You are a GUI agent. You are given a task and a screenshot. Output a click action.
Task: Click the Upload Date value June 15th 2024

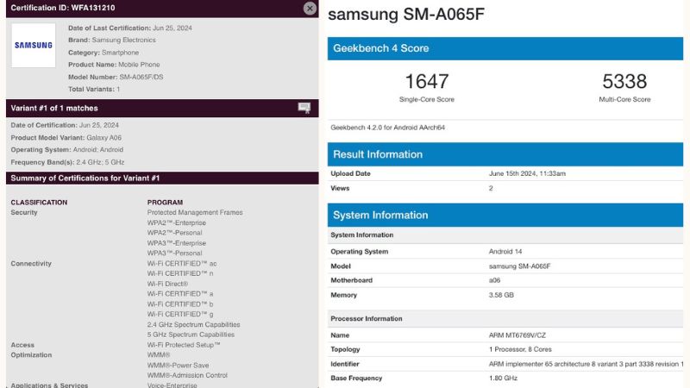click(x=527, y=173)
